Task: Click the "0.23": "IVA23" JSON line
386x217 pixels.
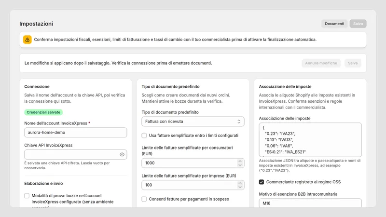Action: (280, 134)
